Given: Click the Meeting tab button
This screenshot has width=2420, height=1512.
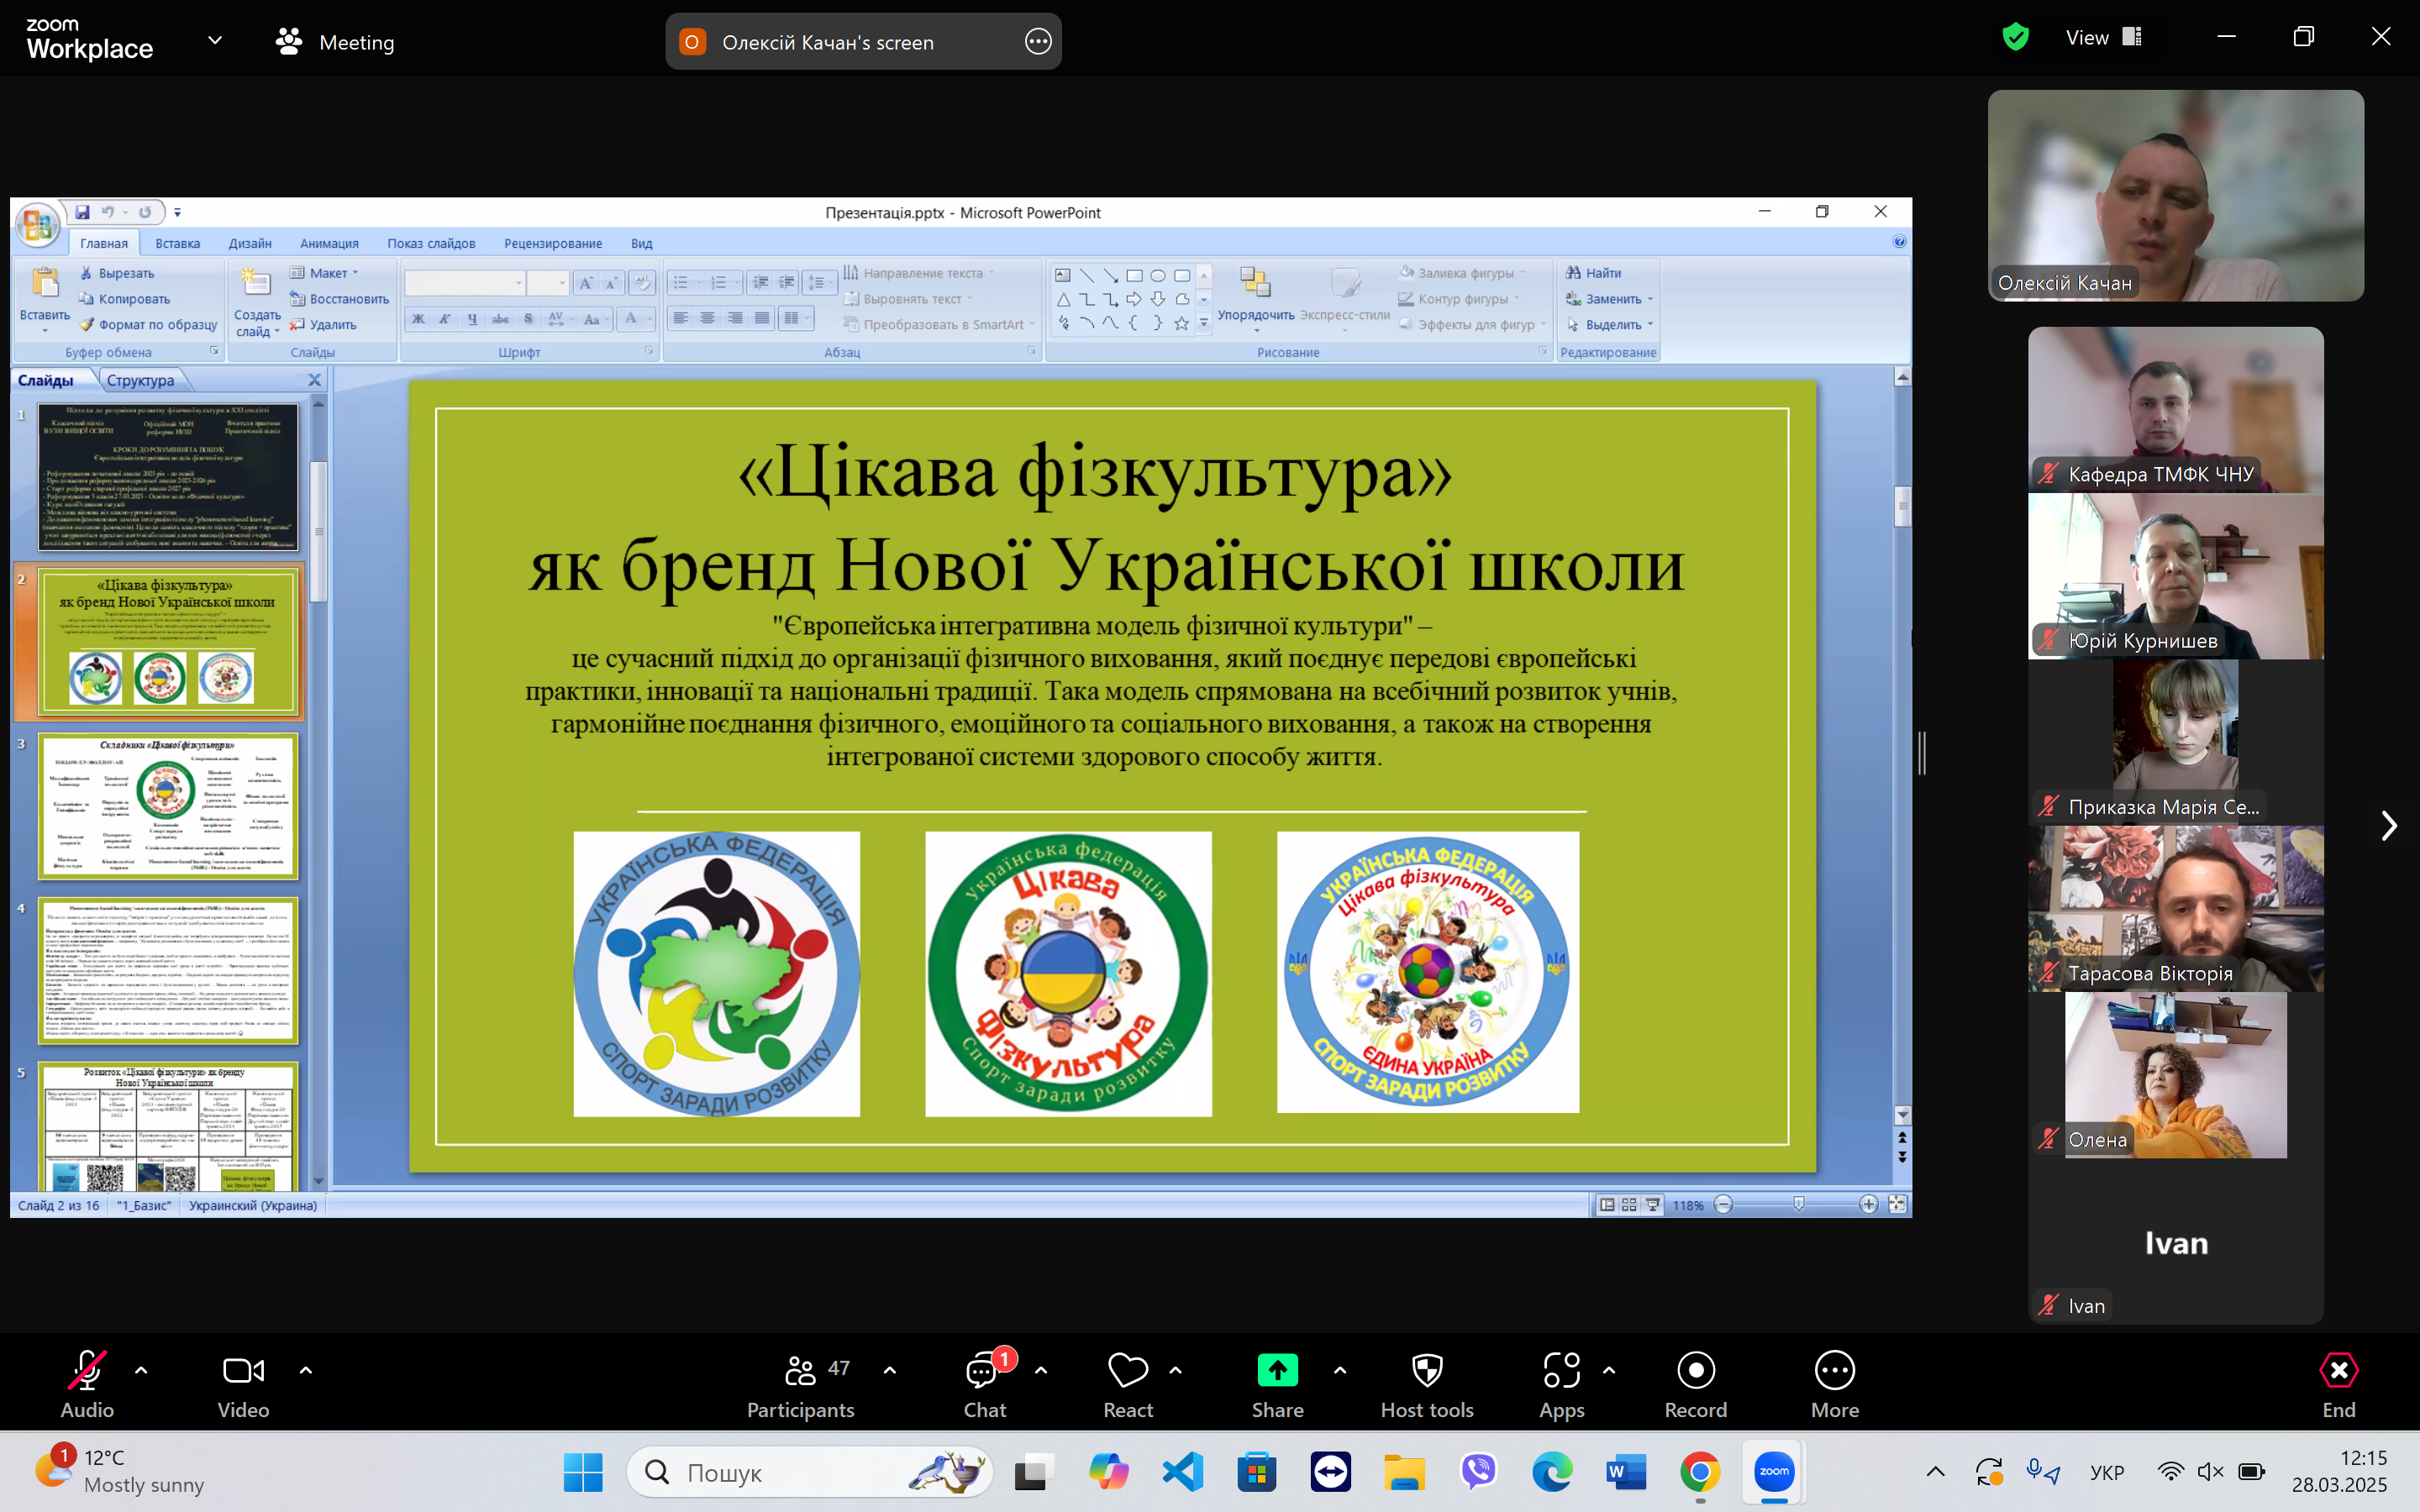Looking at the screenshot, I should pos(335,42).
